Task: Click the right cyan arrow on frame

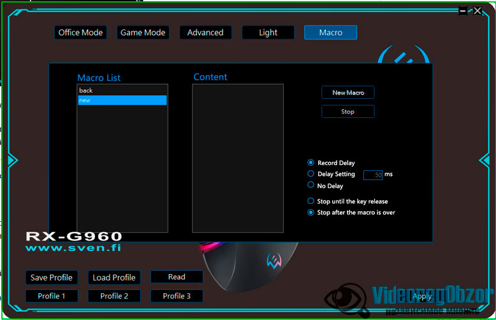Action: pos(485,160)
